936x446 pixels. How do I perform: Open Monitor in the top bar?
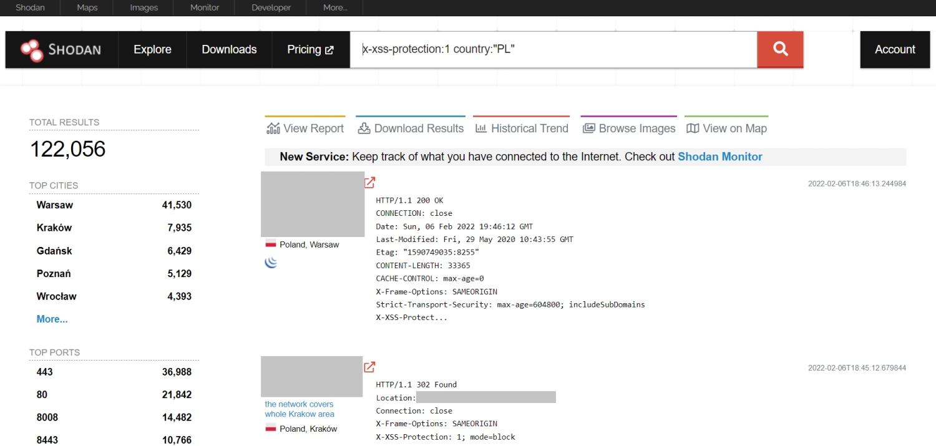tap(205, 7)
